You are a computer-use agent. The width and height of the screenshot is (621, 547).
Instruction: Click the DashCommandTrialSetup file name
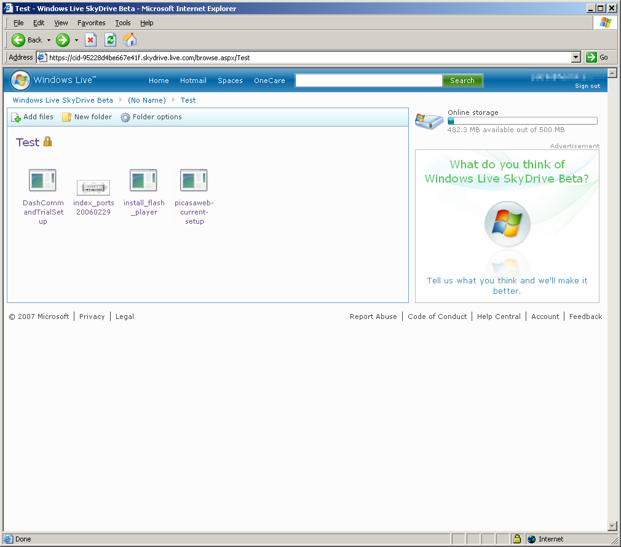pos(43,212)
